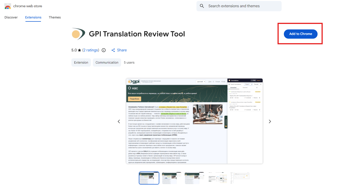Switch to the Extensions tab

click(33, 17)
